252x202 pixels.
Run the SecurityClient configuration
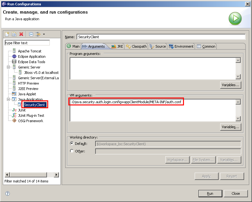coord(210,193)
